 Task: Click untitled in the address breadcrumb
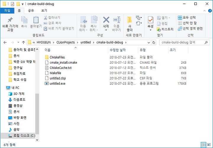tap(85, 42)
